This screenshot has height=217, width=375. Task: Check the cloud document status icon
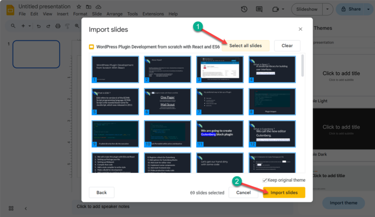tap(98, 7)
